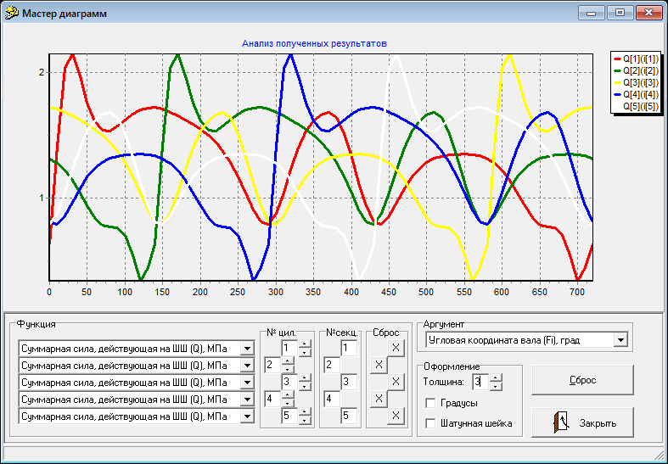Maximize the Мастер диаграмм window
Image resolution: width=668 pixels, height=464 pixels.
tap(620, 14)
